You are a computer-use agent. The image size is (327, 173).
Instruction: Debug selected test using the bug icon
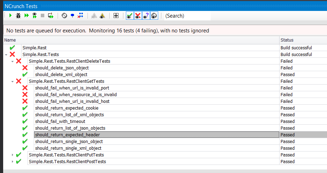18,16
